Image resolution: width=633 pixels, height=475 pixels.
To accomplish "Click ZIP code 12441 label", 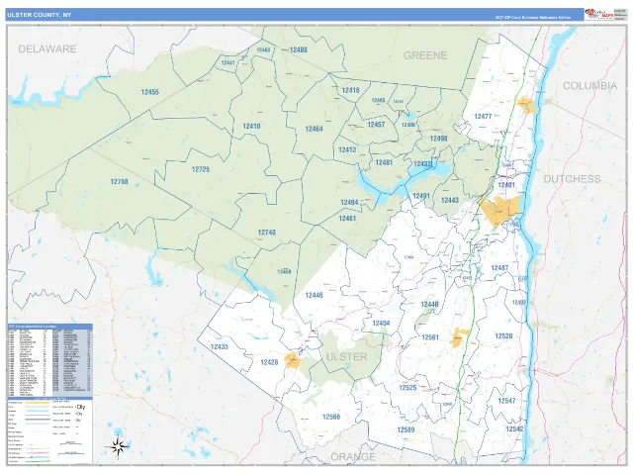I will [228, 62].
